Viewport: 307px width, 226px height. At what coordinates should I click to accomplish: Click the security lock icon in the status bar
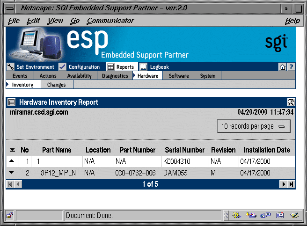pyautogui.click(x=9, y=215)
